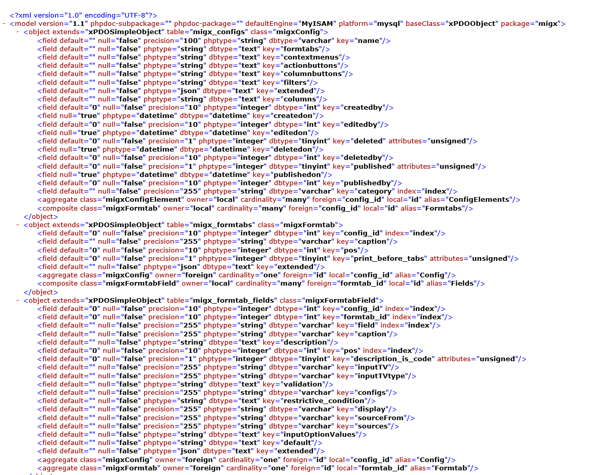Click the field line with key "sourceFrom"

click(226, 418)
